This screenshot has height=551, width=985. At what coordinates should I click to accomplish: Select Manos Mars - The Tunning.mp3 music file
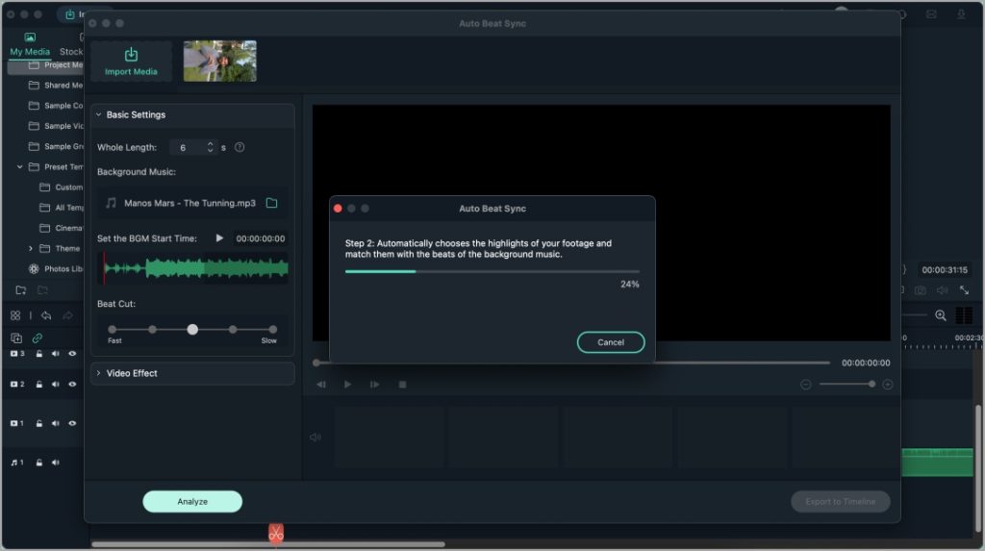pyautogui.click(x=189, y=203)
